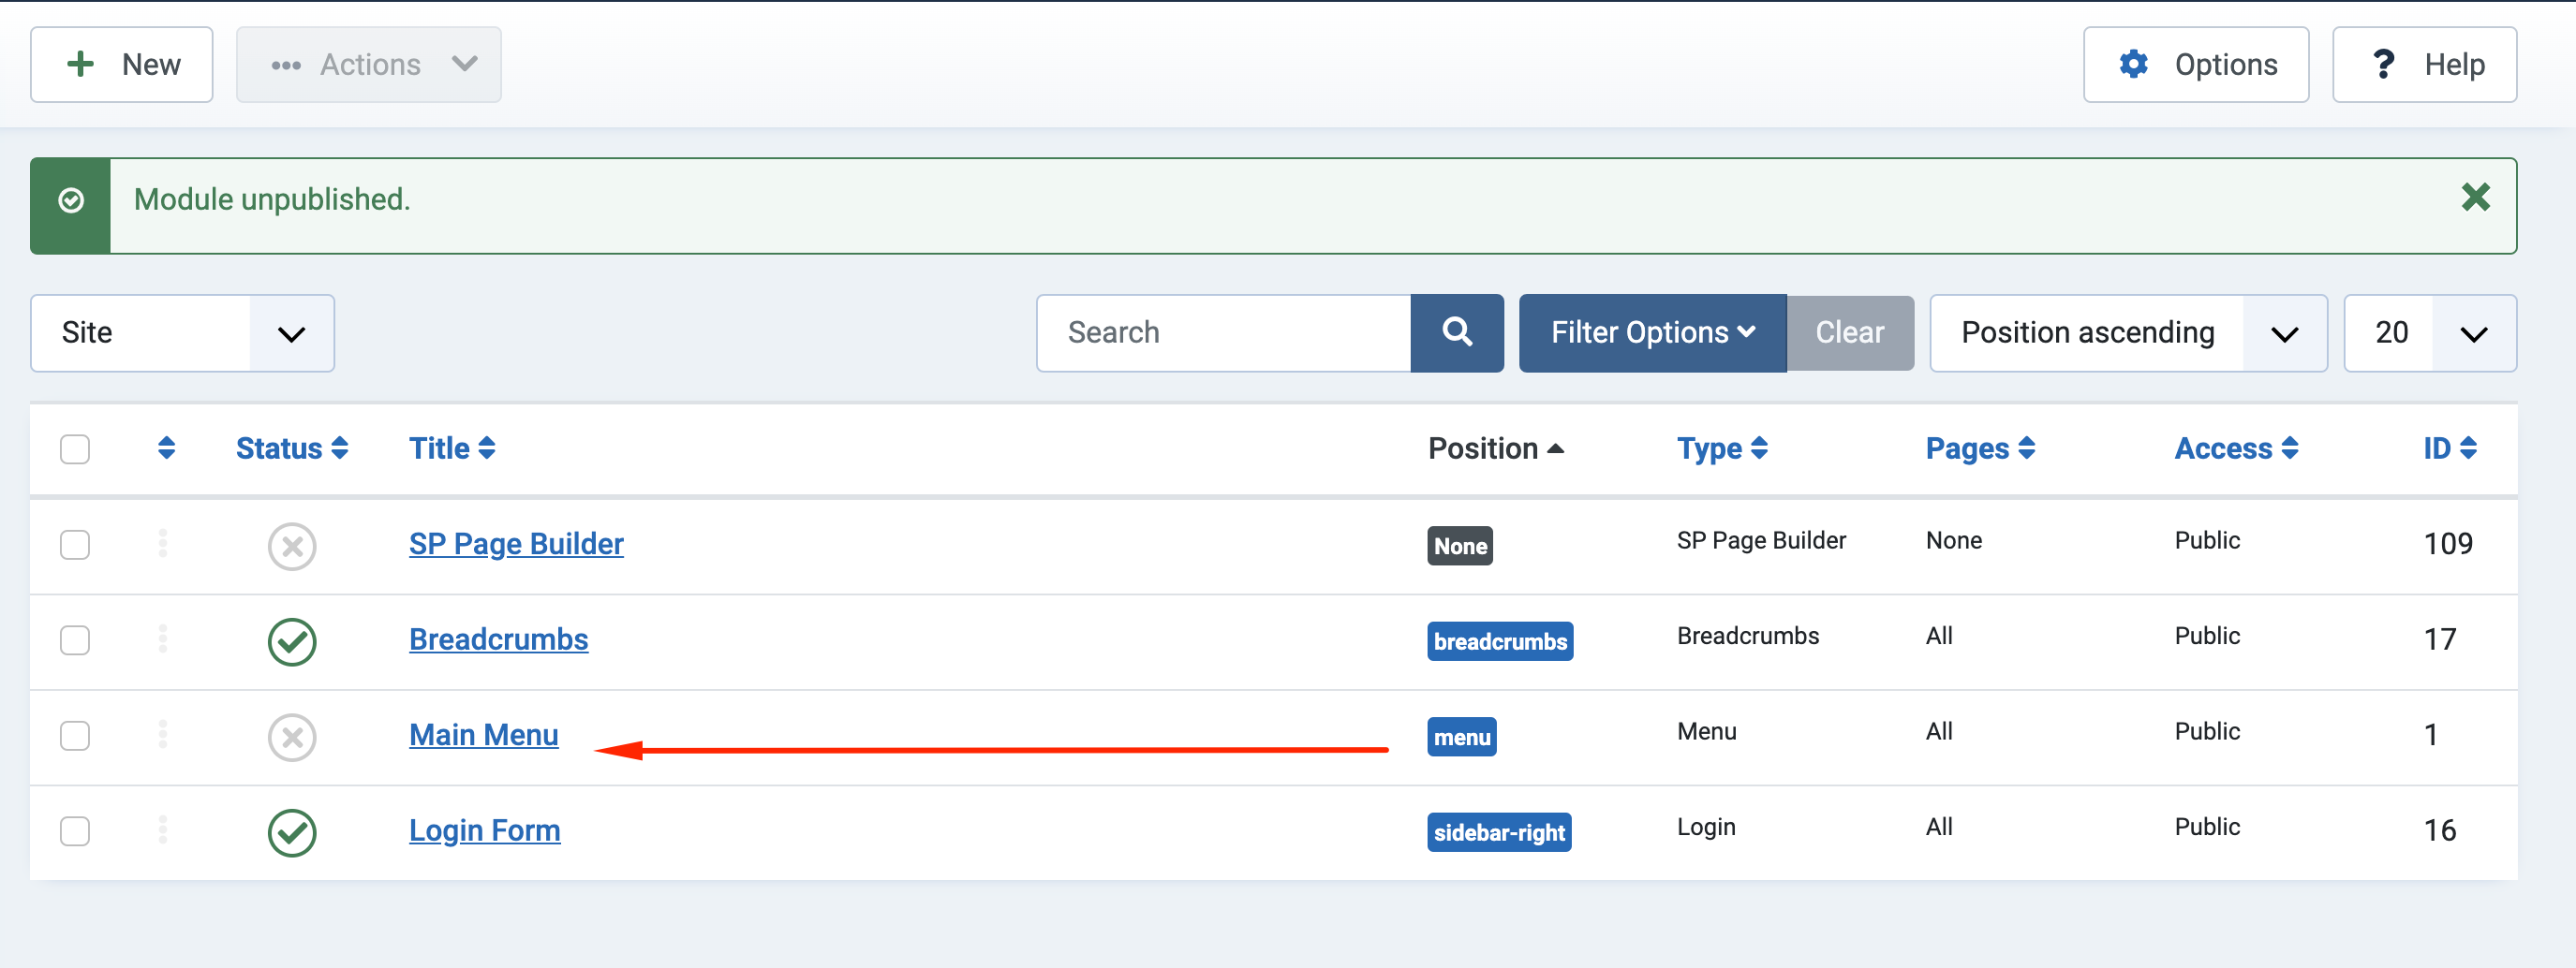Image resolution: width=2576 pixels, height=968 pixels.
Task: Publish the Main Menu module status icon
Action: coord(292,738)
